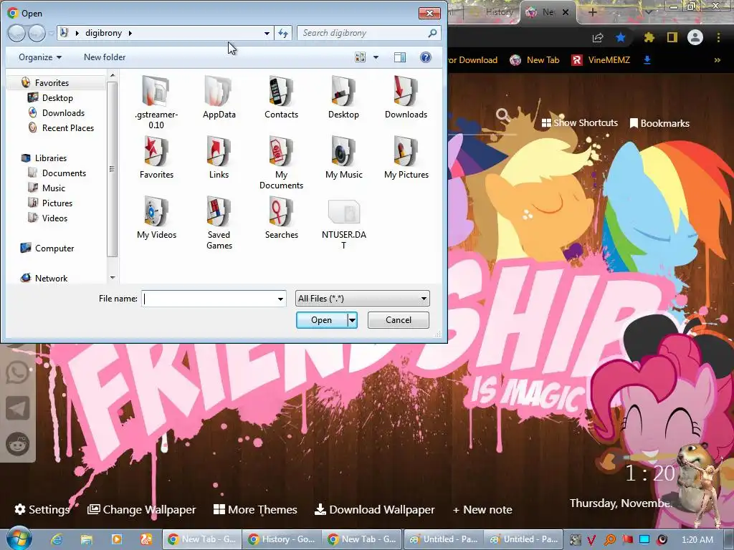Expand the Open button split arrow
The image size is (734, 550).
[352, 320]
